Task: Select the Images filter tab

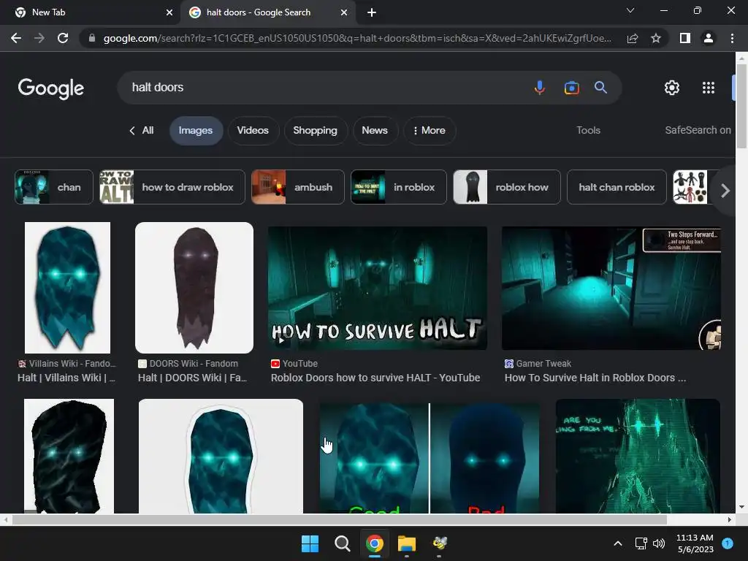Action: 196,131
